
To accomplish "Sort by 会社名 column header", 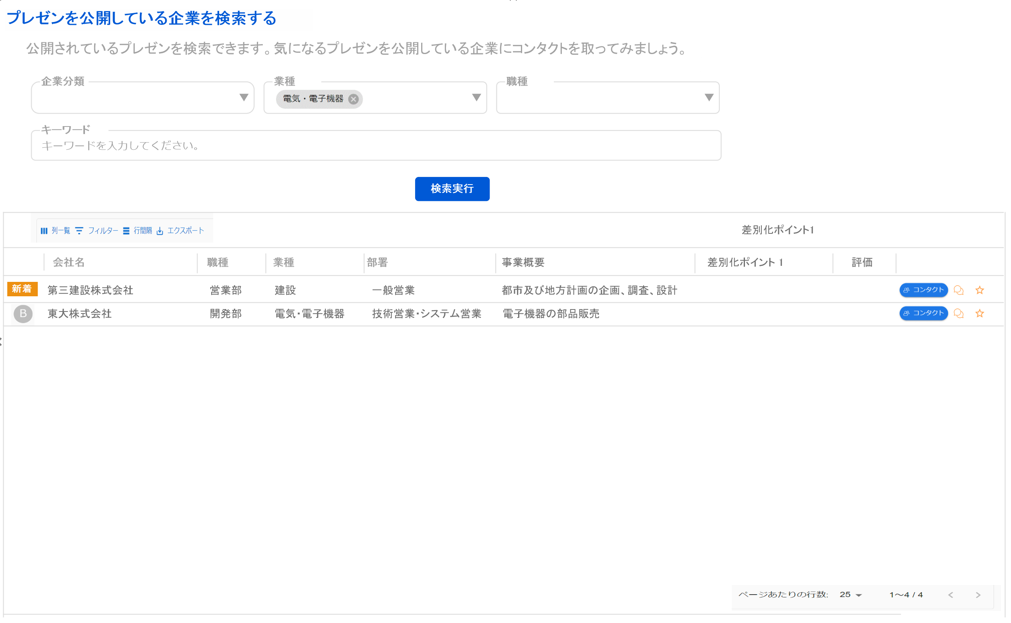I will 69,263.
